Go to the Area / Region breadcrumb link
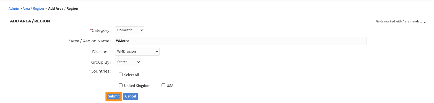This screenshot has width=434, height=103. pyautogui.click(x=33, y=9)
